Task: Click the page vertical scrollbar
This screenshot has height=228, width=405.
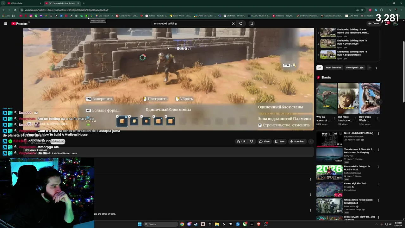Action: click(x=403, y=71)
